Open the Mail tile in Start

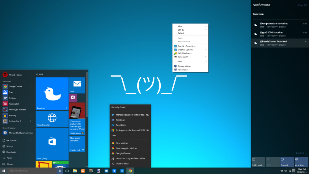pyautogui.click(x=77, y=85)
